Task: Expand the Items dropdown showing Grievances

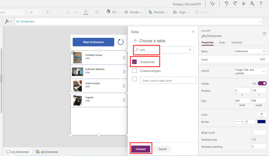Action: click(x=250, y=51)
